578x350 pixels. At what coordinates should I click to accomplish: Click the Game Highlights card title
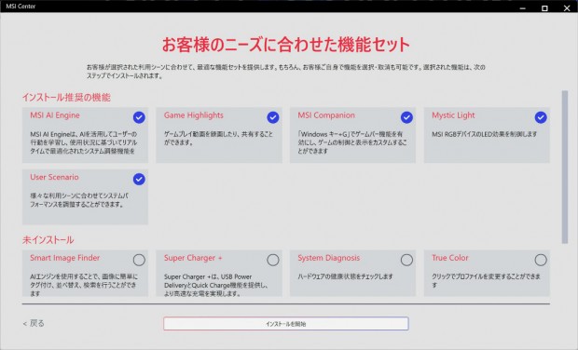(x=194, y=115)
